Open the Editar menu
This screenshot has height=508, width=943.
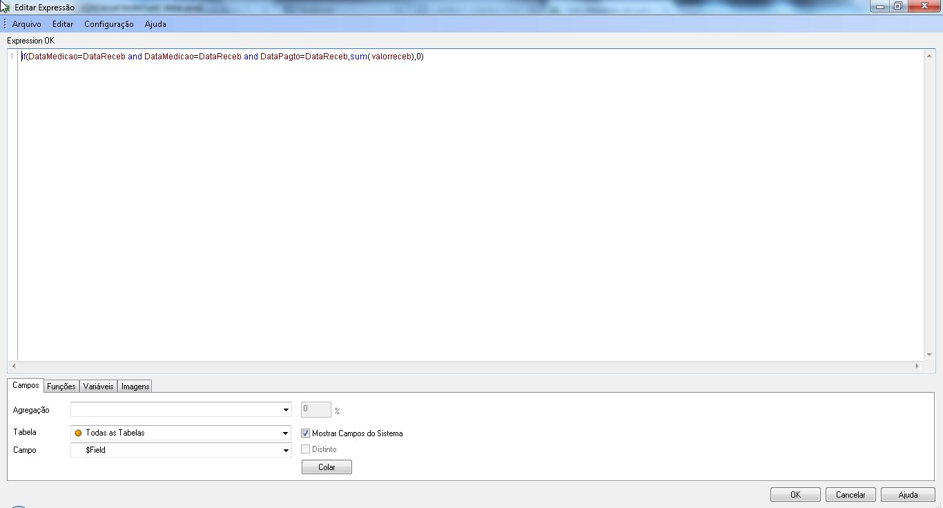63,24
